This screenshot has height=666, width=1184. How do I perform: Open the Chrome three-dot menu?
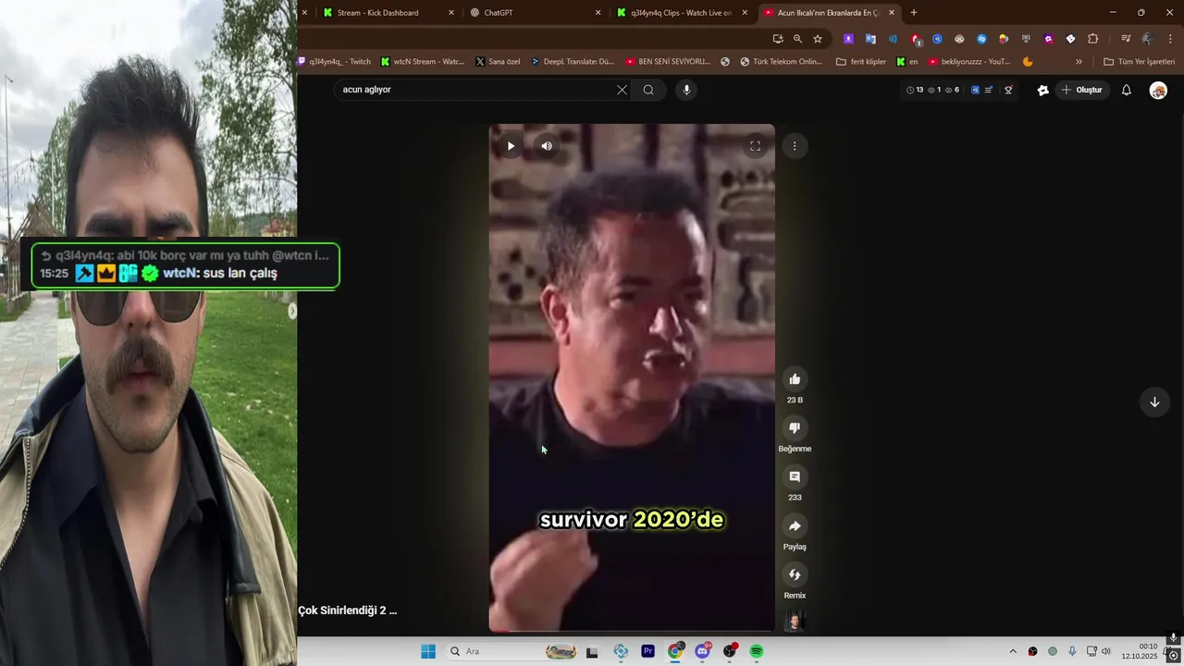click(x=1171, y=39)
